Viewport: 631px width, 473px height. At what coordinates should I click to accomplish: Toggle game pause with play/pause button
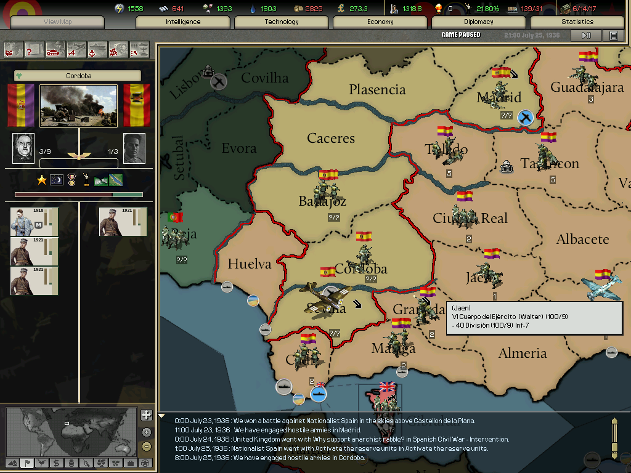tap(586, 36)
